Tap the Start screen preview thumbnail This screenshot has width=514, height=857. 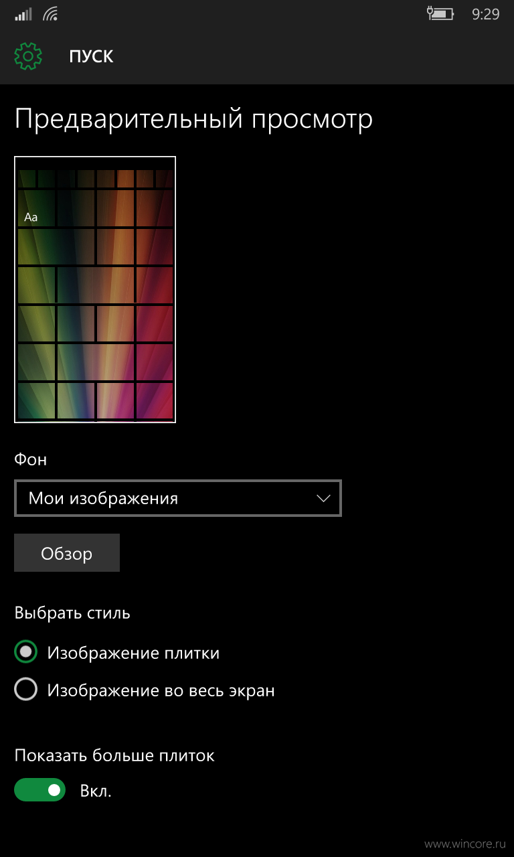(x=95, y=290)
